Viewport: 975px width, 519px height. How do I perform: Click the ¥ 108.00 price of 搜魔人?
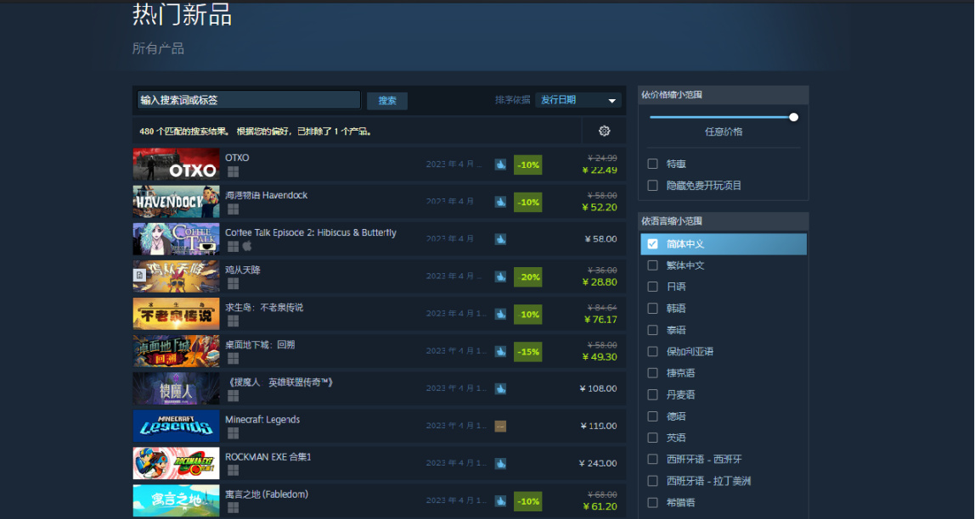coord(598,388)
